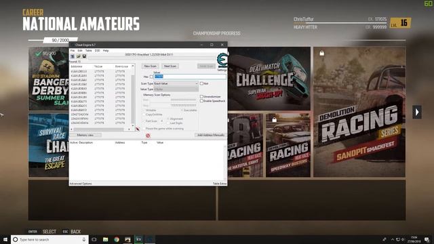The width and height of the screenshot is (434, 244).
Task: Click the right arrow to next championship page
Action: tap(417, 112)
